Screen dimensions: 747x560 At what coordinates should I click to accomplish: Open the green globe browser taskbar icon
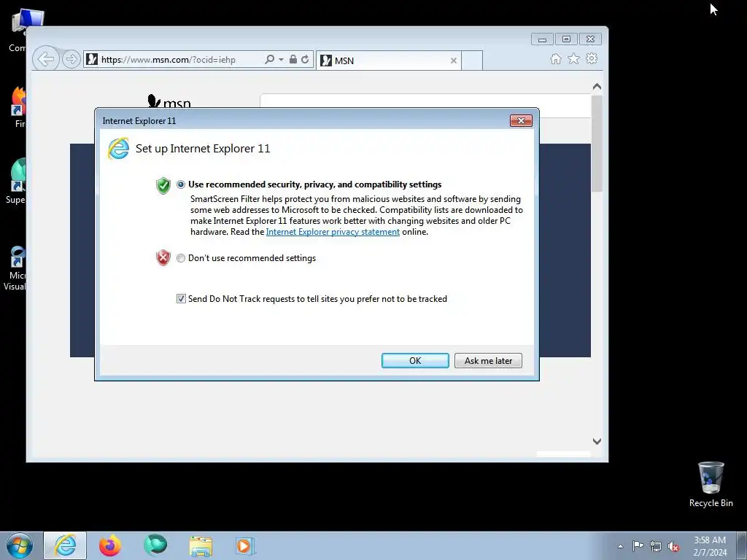tap(155, 545)
